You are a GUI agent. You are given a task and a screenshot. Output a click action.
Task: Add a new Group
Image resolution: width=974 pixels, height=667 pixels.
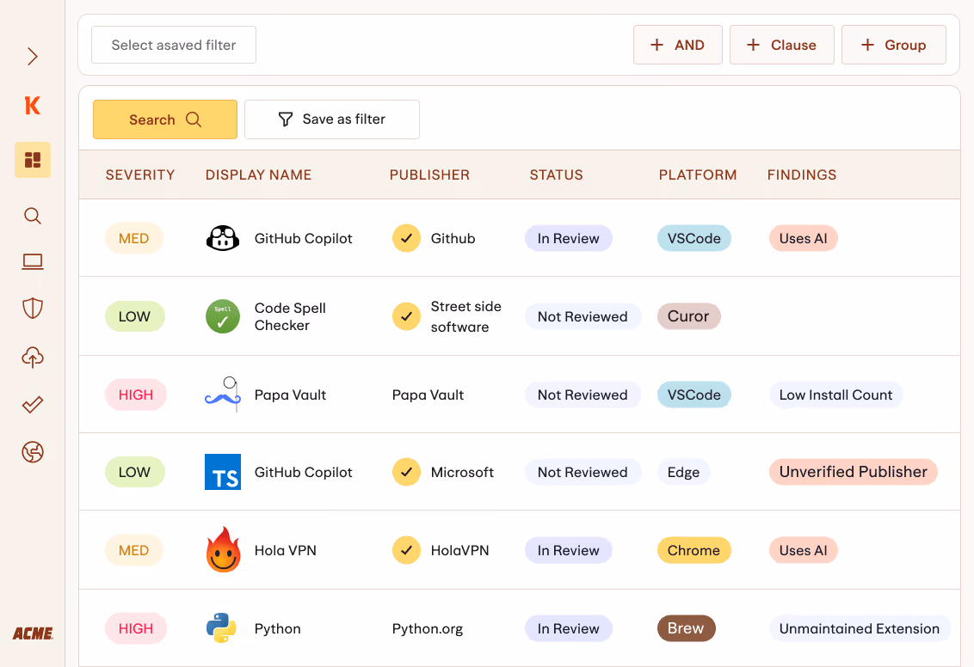click(x=893, y=45)
